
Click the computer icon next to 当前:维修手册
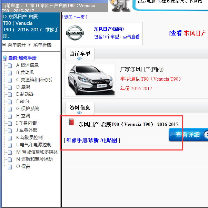tap(5, 58)
